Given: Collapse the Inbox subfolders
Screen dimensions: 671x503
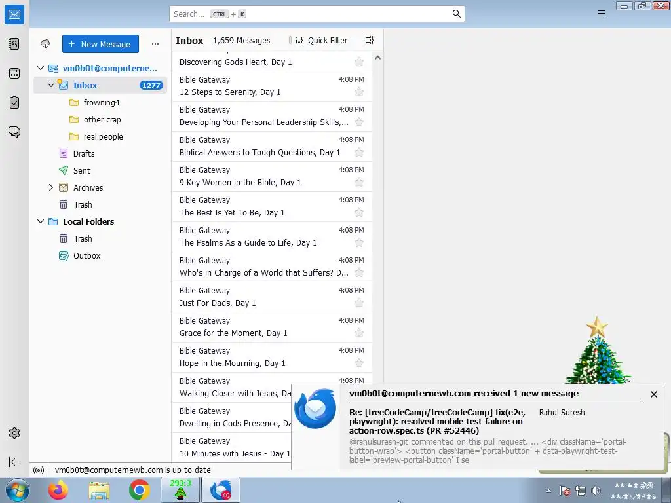Looking at the screenshot, I should click(x=51, y=85).
